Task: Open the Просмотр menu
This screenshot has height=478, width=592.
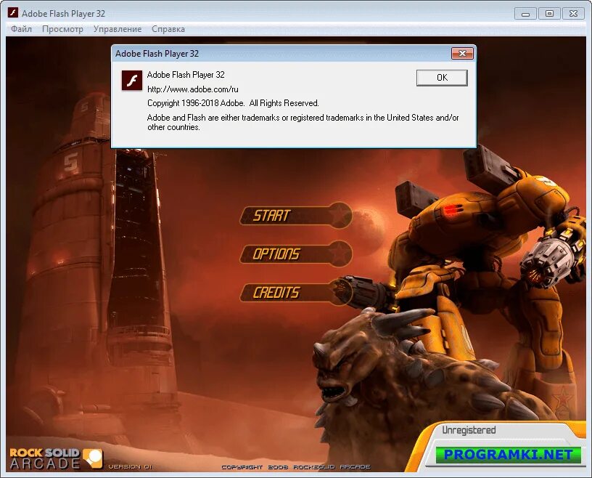Action: 62,29
